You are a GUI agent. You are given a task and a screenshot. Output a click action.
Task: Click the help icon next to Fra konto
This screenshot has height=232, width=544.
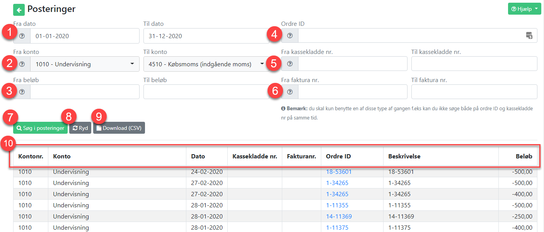point(22,64)
